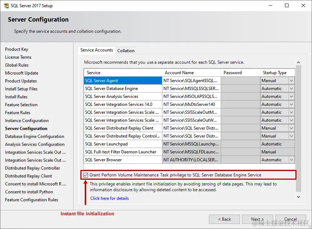Click Distributed Replay Controller step in sidebar
312x229 pixels.
pos(32,168)
